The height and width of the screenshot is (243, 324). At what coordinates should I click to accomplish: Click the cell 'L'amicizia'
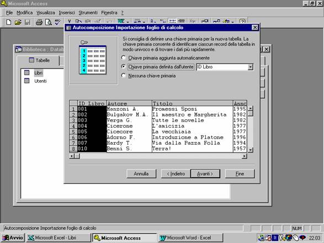(193, 126)
